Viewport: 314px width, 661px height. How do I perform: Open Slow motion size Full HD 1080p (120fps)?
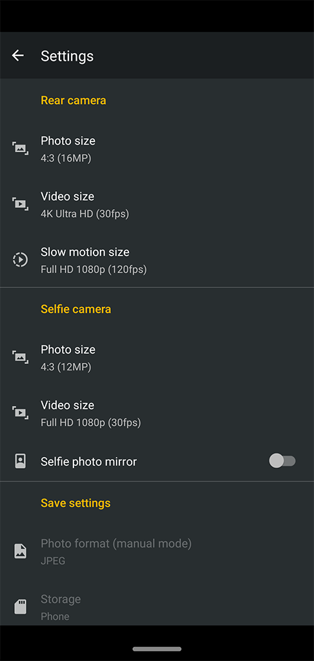pos(157,259)
